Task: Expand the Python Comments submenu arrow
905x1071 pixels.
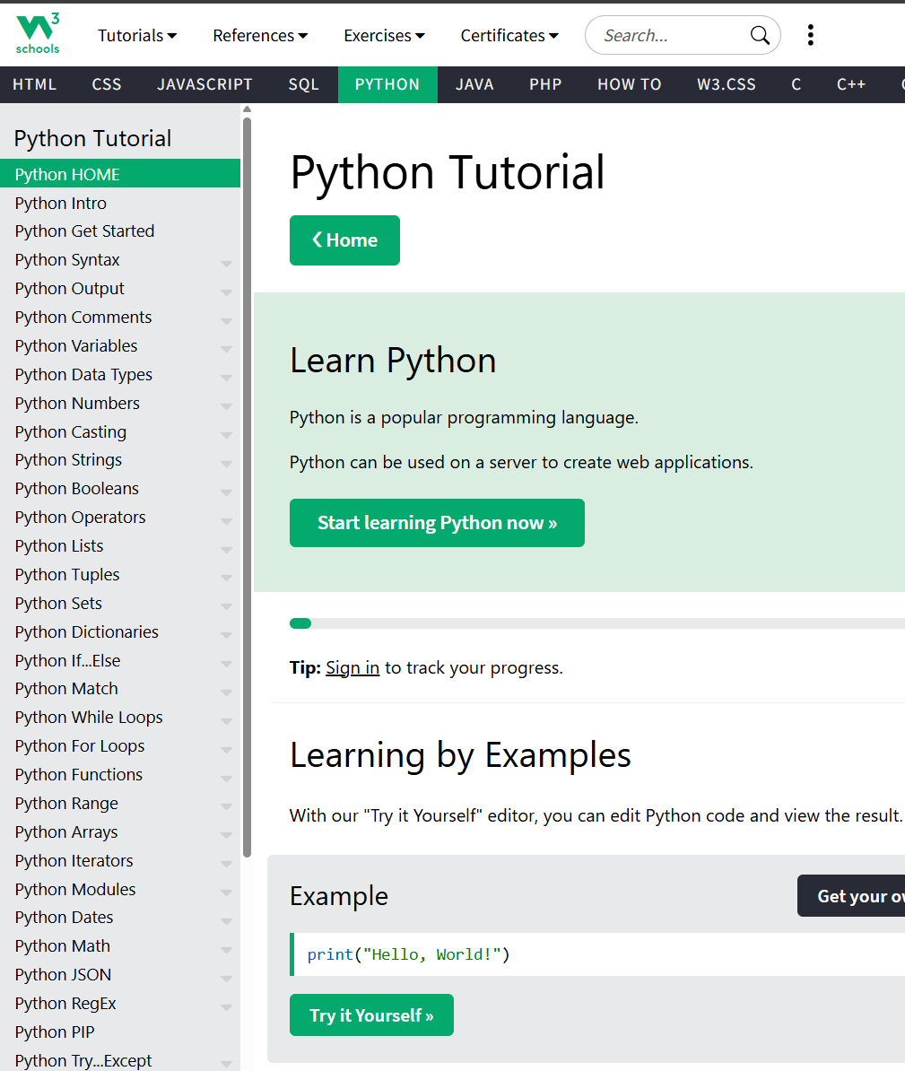Action: click(x=227, y=320)
